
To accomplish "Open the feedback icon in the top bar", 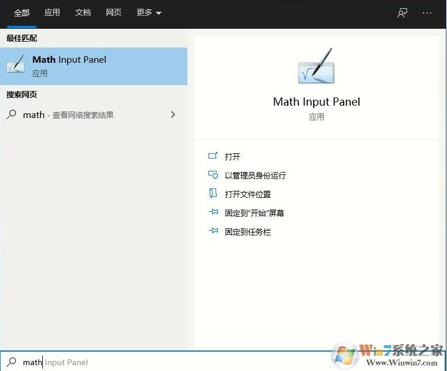I will (x=402, y=13).
